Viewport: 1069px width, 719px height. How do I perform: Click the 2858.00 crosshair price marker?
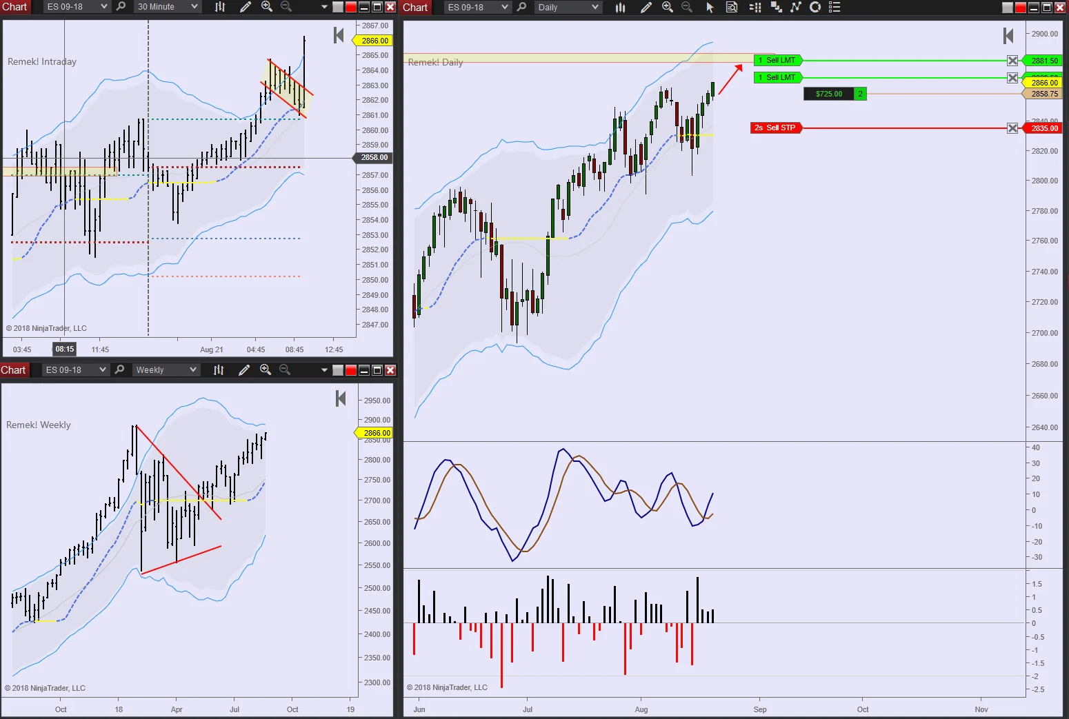[373, 157]
